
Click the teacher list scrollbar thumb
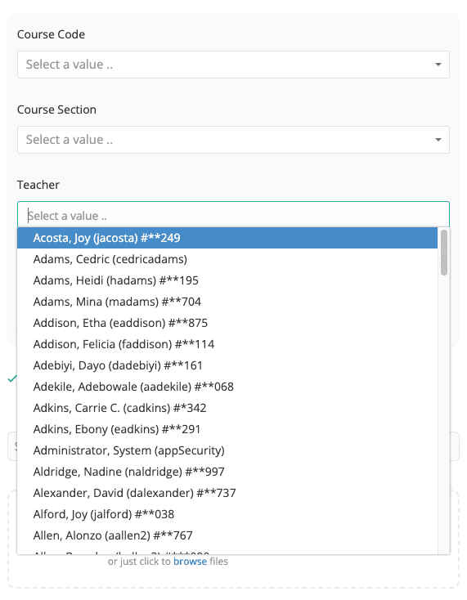tap(444, 253)
